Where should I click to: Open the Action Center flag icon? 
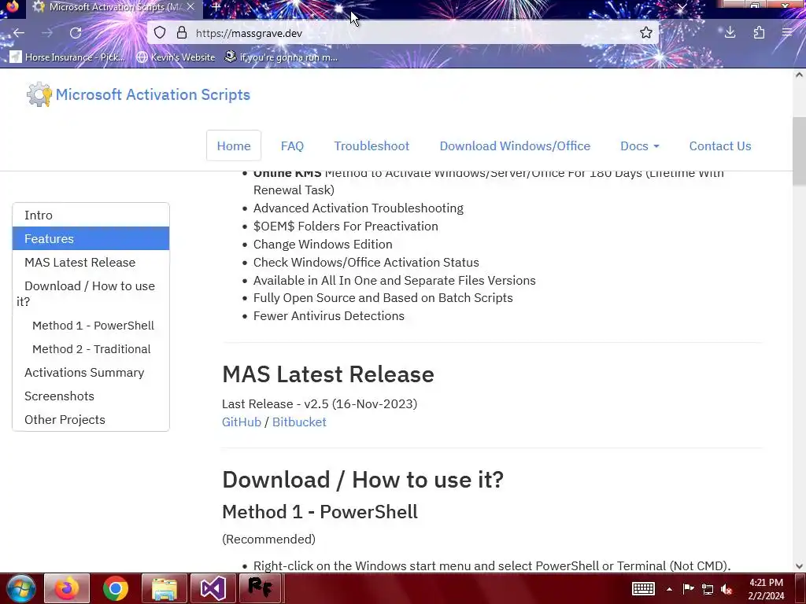(x=688, y=588)
